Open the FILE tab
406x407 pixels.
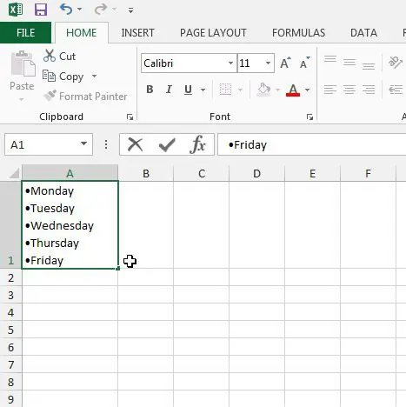point(25,33)
